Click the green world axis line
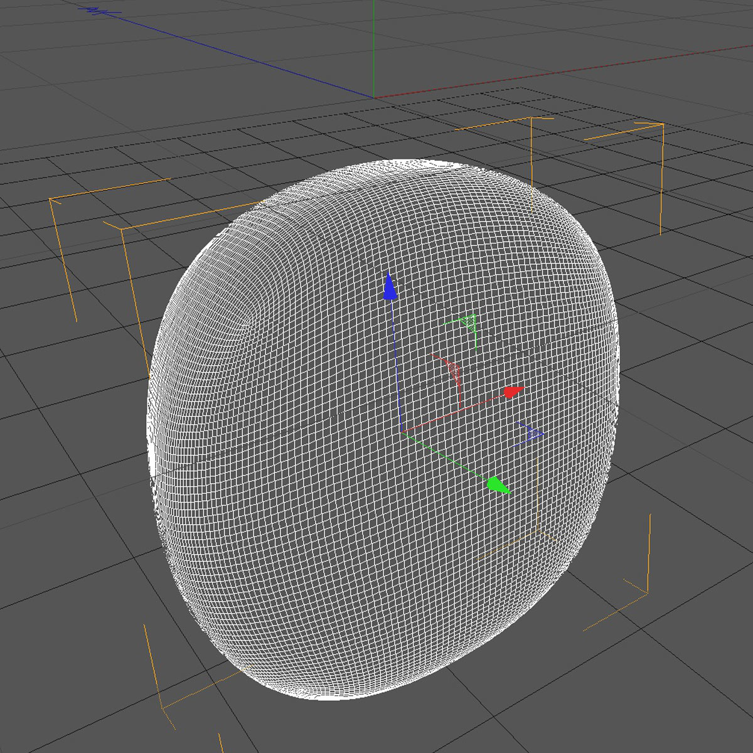The width and height of the screenshot is (753, 753). point(375,44)
